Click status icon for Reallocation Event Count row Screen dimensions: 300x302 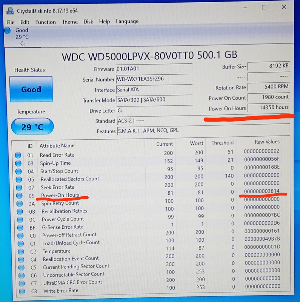click(21, 260)
